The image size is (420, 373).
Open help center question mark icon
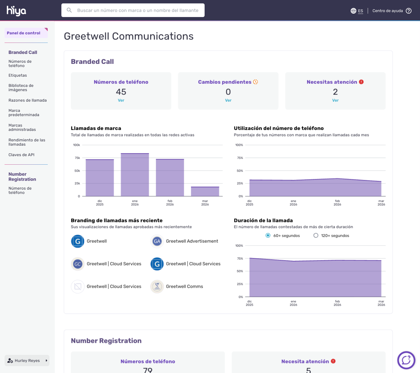coord(409,11)
